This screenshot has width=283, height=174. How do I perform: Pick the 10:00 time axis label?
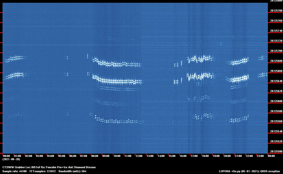117,156
